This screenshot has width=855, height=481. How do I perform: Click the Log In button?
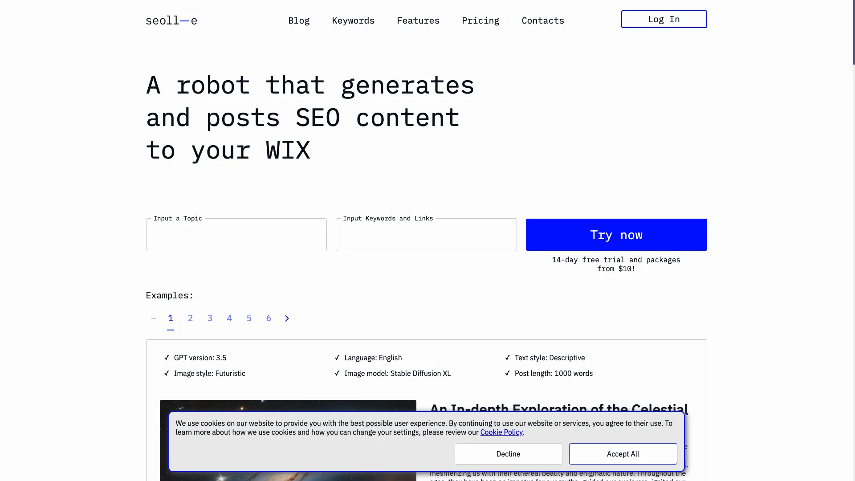pos(664,19)
